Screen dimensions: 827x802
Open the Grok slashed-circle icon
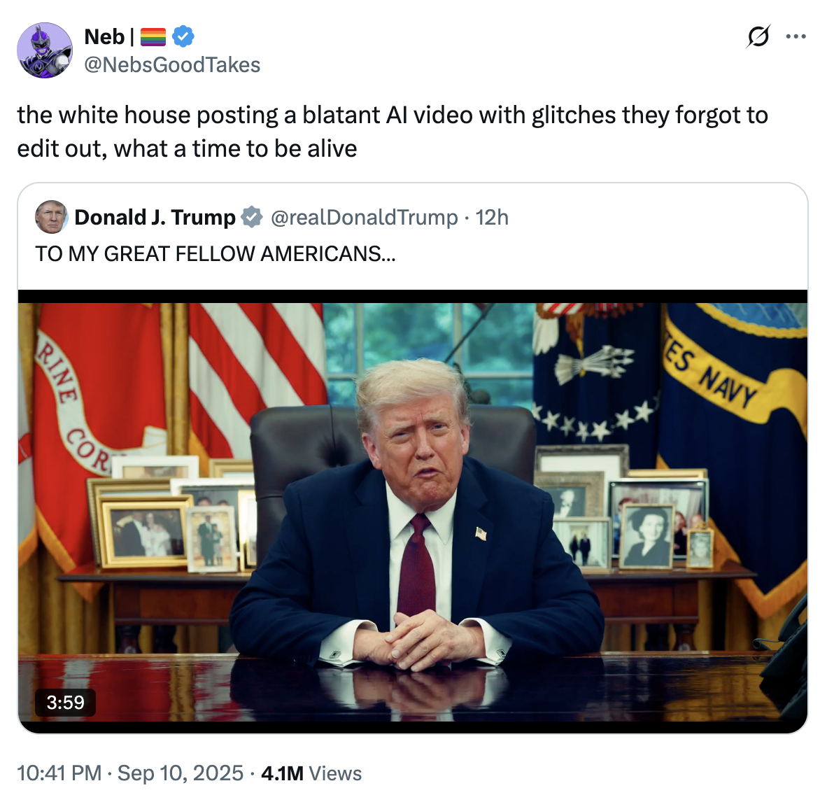[758, 37]
